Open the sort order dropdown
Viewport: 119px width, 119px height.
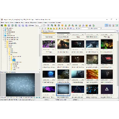coord(101,29)
